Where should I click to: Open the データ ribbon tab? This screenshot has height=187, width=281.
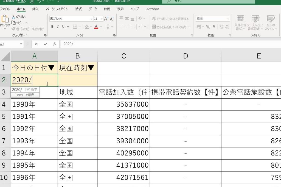pos(93,9)
